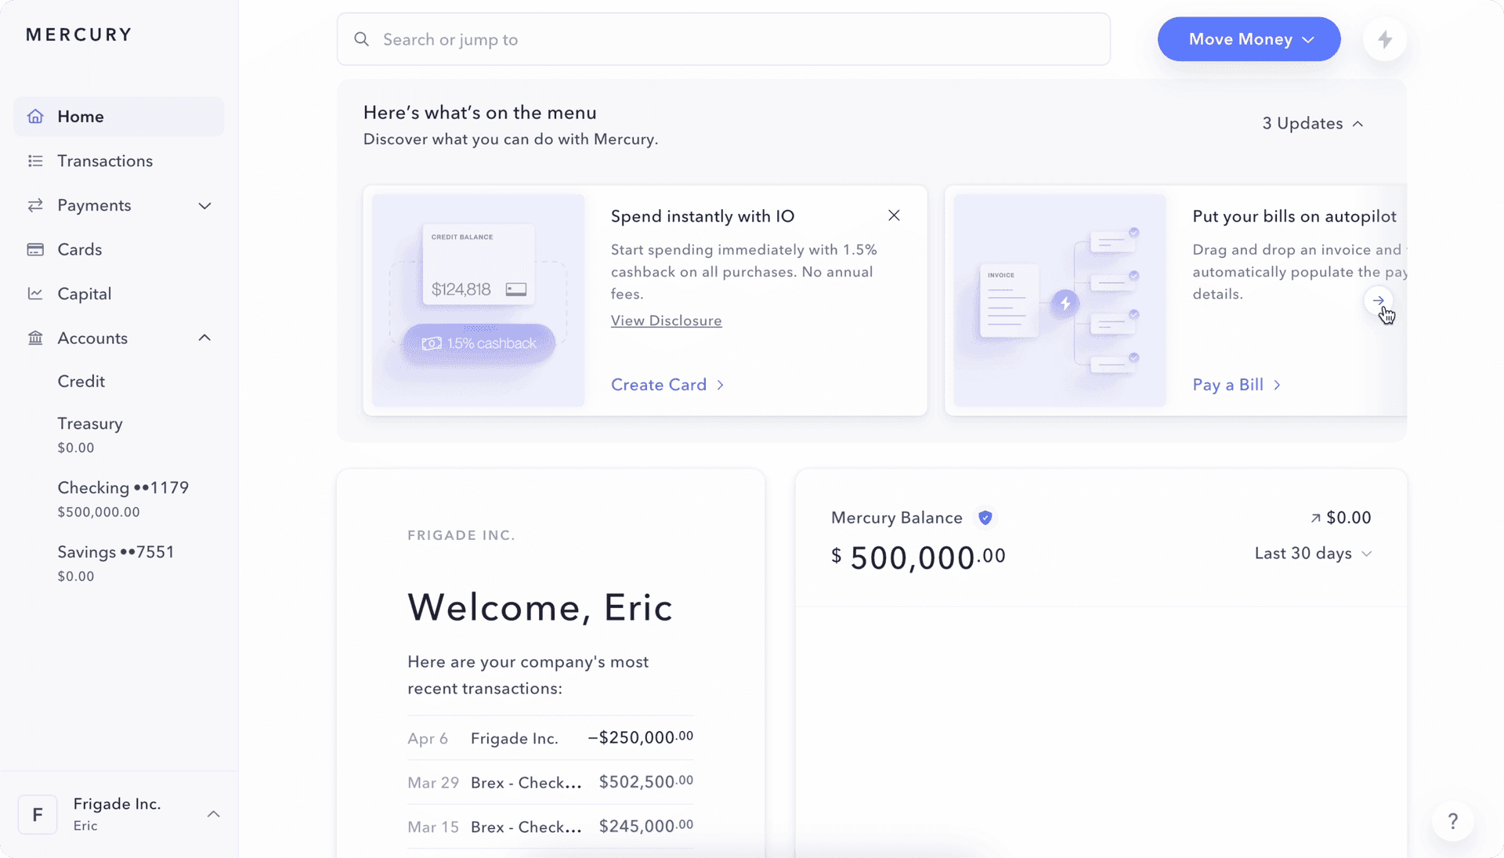Click the 3 Updates toggle to collapse
1504x858 pixels.
tap(1313, 123)
